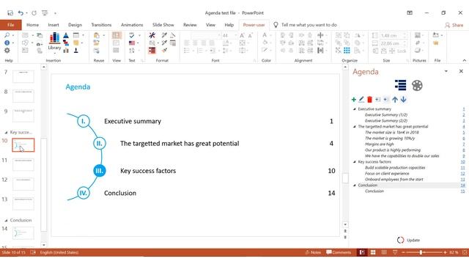
Task: Click the Save icon in quick access toolbar
Action: click(x=10, y=13)
